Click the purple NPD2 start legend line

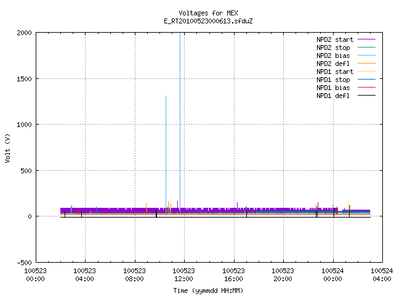tap(366, 39)
